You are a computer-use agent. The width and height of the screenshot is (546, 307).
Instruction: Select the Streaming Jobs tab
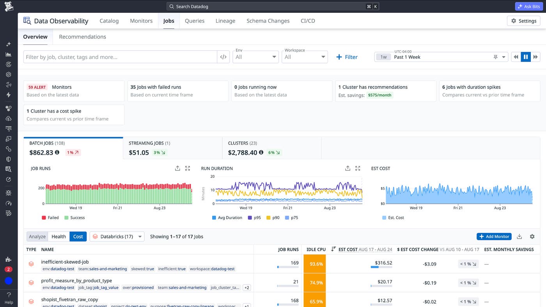coord(172,148)
